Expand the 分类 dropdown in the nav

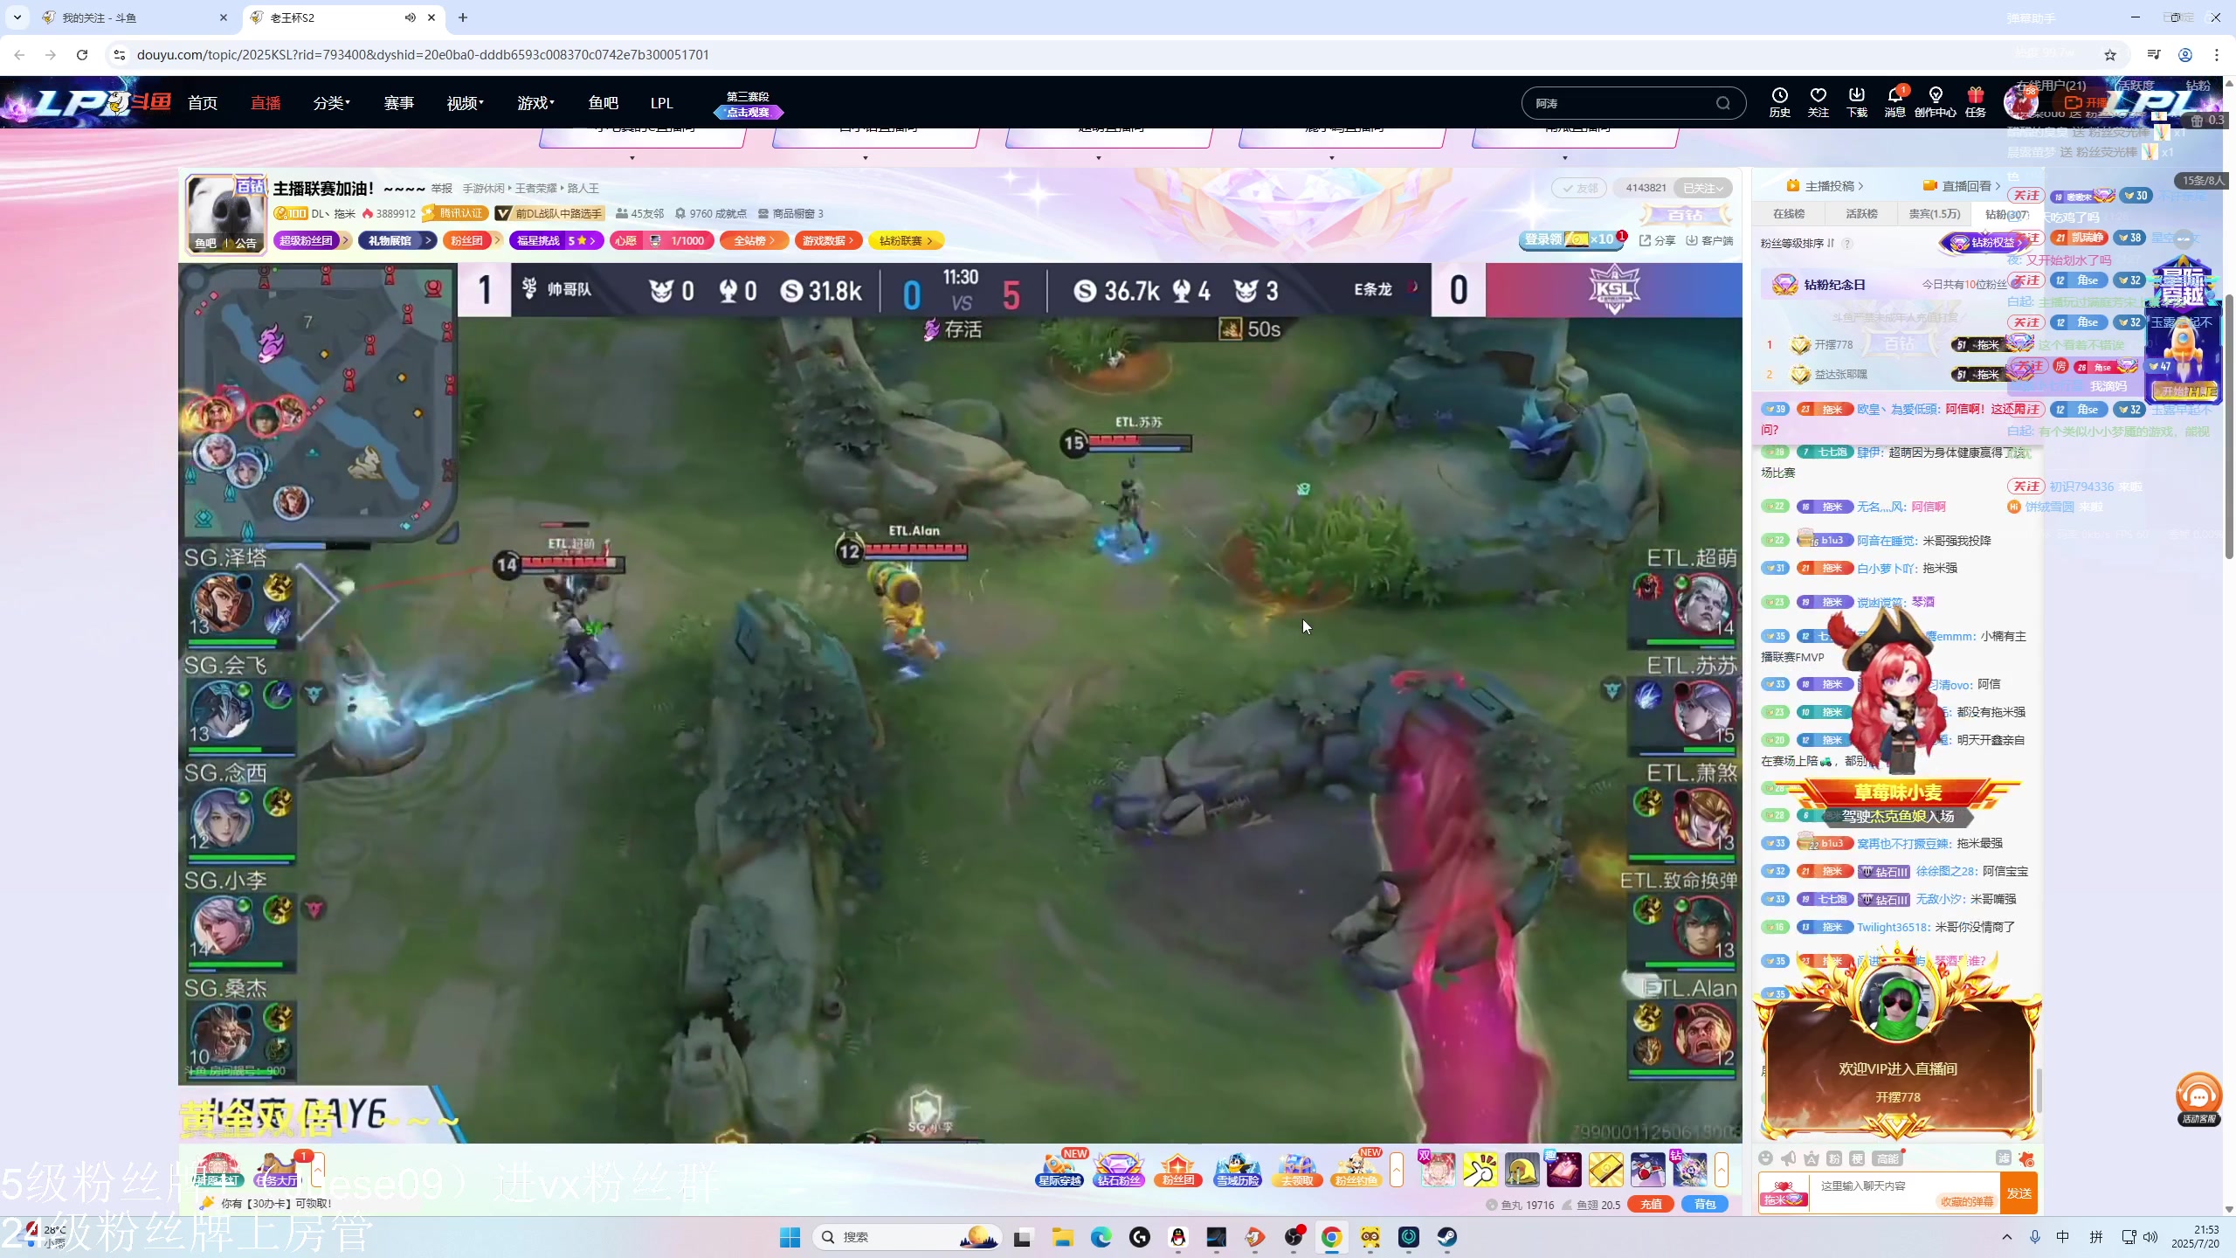click(x=331, y=103)
